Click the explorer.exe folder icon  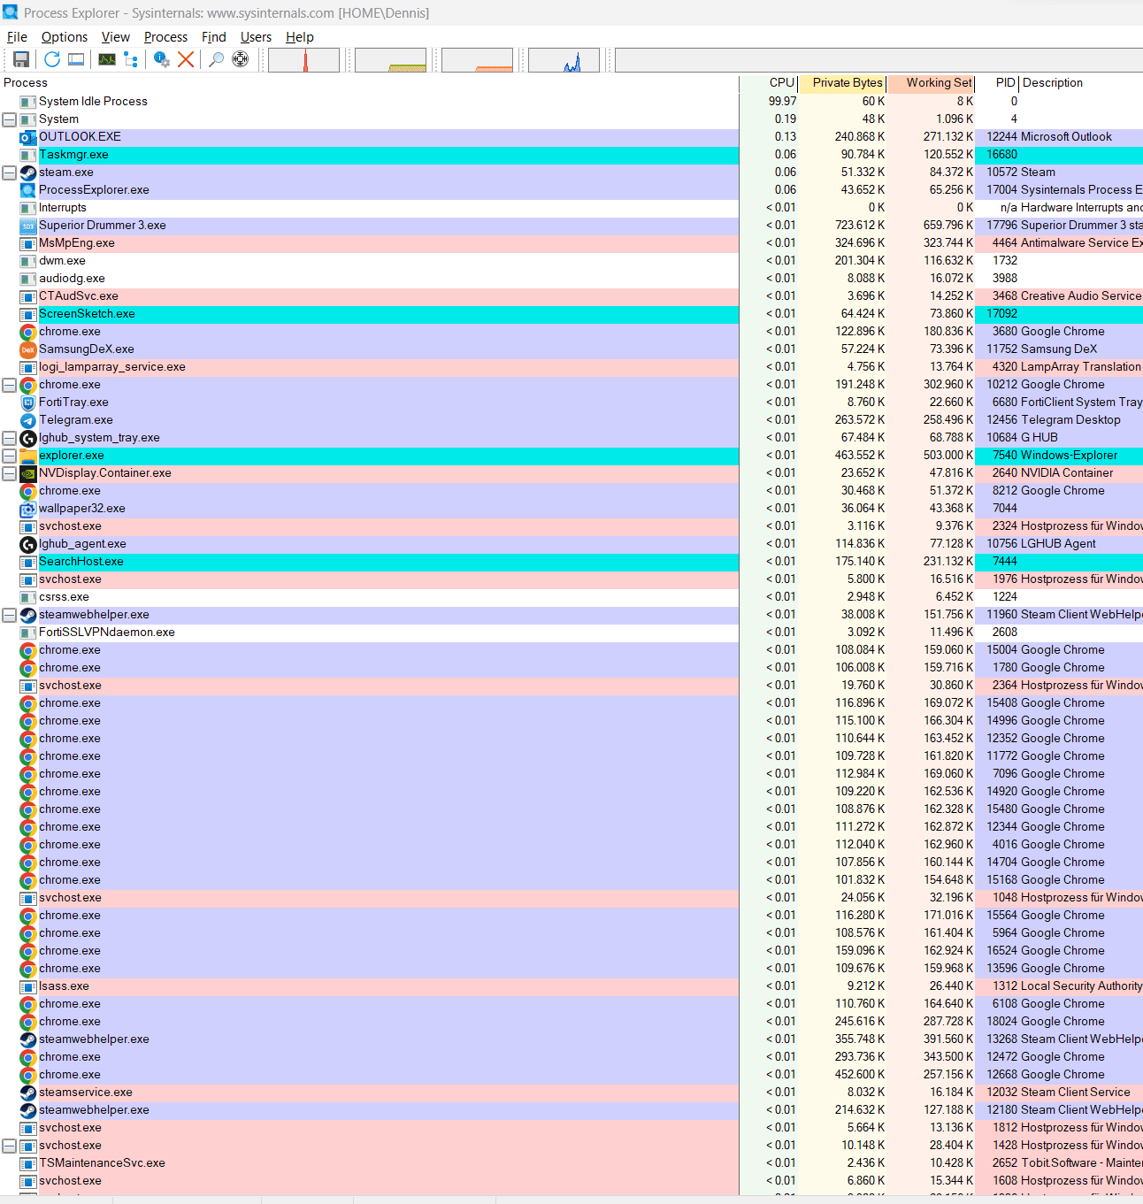point(27,456)
